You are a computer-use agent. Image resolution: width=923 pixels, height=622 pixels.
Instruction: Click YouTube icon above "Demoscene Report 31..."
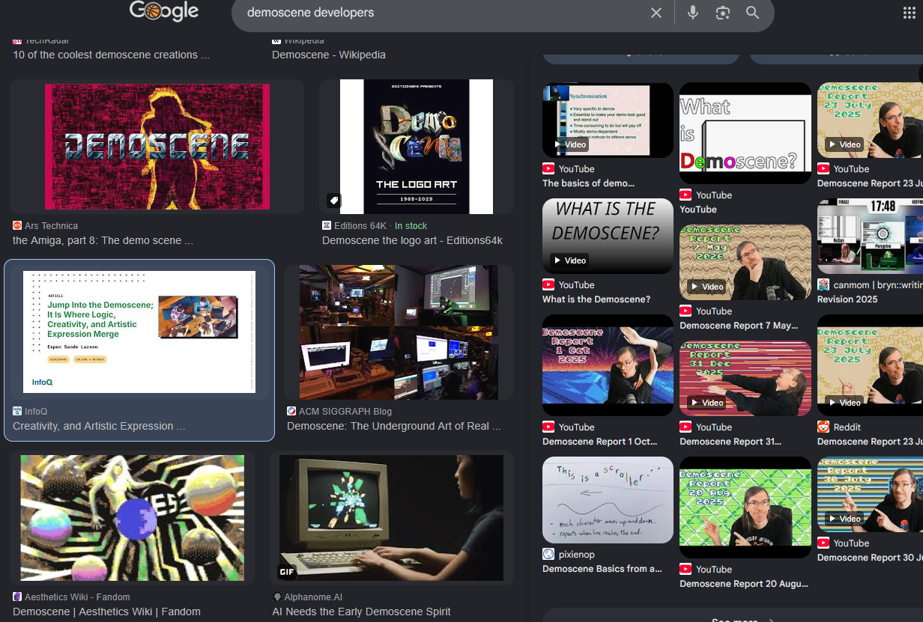686,427
